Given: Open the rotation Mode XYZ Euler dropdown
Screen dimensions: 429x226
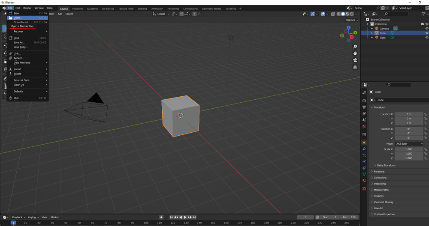Looking at the screenshot, I should tap(409, 144).
